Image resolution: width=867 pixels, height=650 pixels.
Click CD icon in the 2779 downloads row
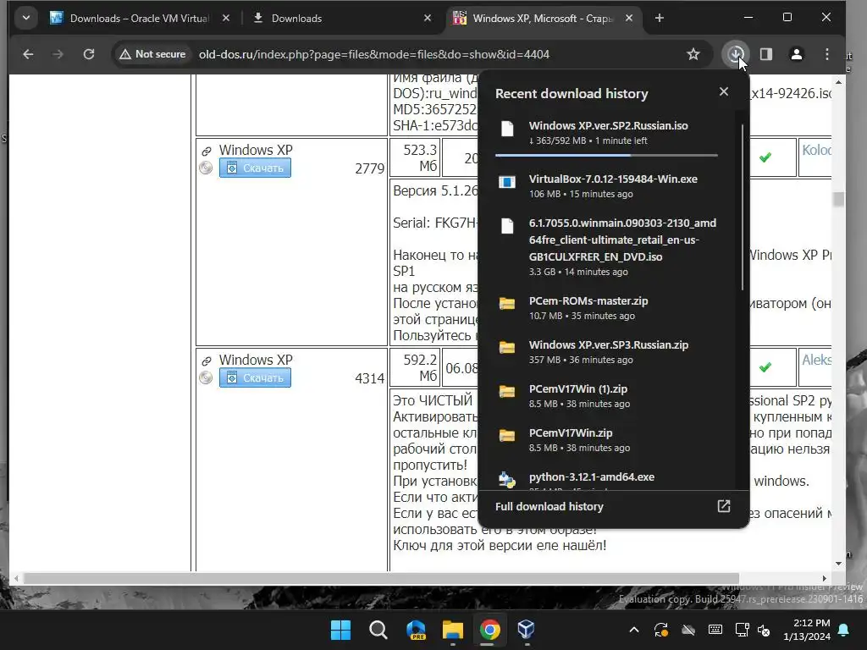pos(206,168)
